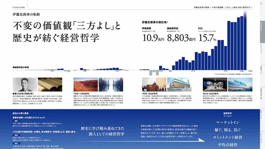The height and width of the screenshot is (149, 265).
Task: Click the 連結純利益の推移 chart label
Action: pos(21,67)
